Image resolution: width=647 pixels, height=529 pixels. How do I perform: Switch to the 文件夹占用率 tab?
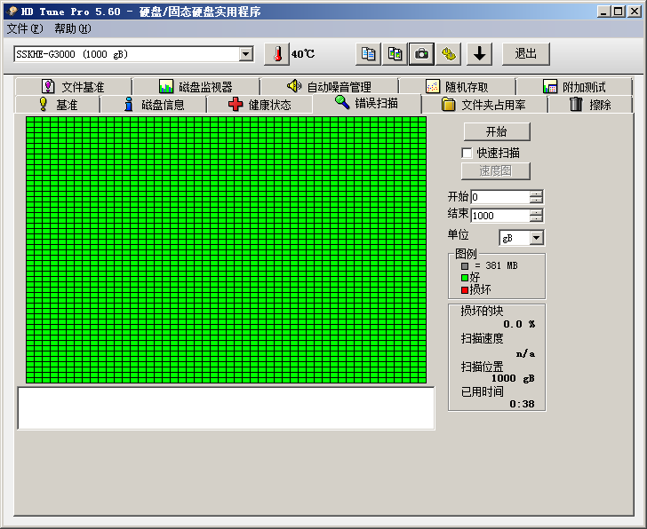coord(484,105)
